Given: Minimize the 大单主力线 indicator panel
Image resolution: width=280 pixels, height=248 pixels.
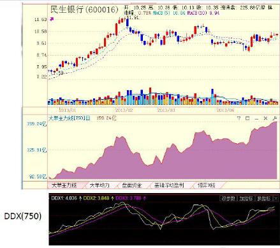Looking at the screenshot, I should click(x=256, y=118).
